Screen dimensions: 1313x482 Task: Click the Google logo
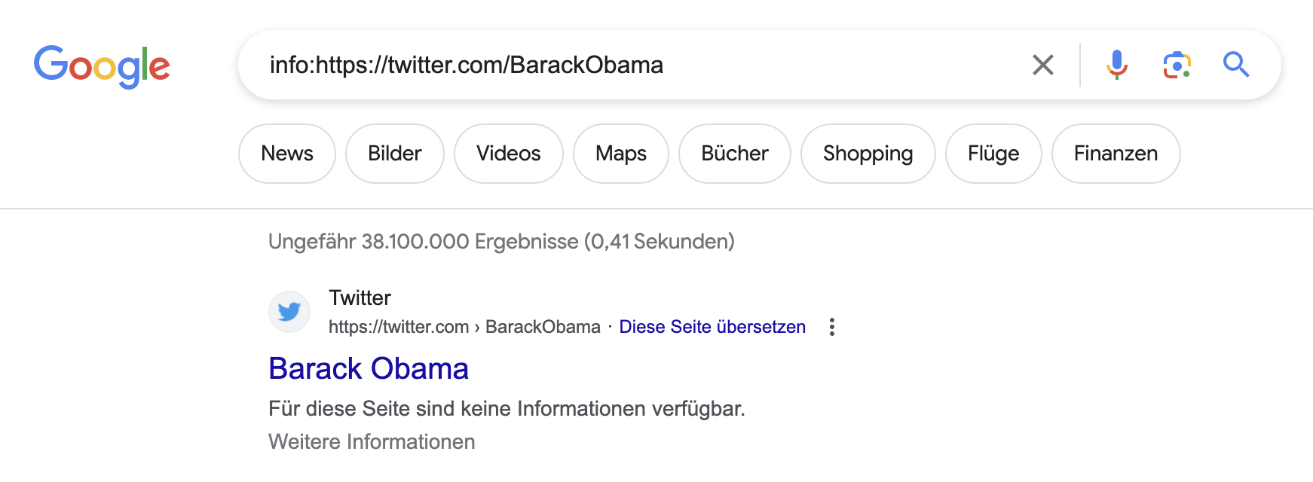102,66
